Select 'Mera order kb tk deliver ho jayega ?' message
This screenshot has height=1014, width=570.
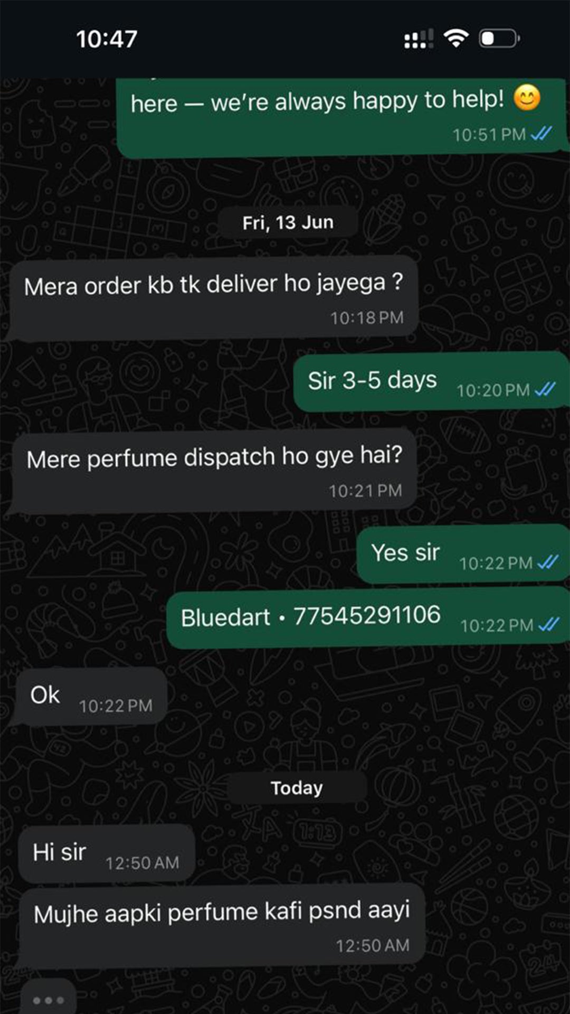(x=214, y=298)
